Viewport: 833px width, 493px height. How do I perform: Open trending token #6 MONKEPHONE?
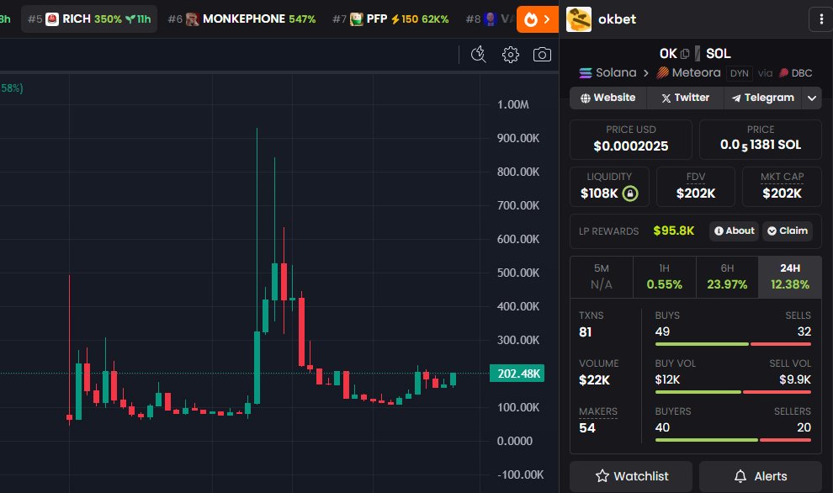[241, 19]
